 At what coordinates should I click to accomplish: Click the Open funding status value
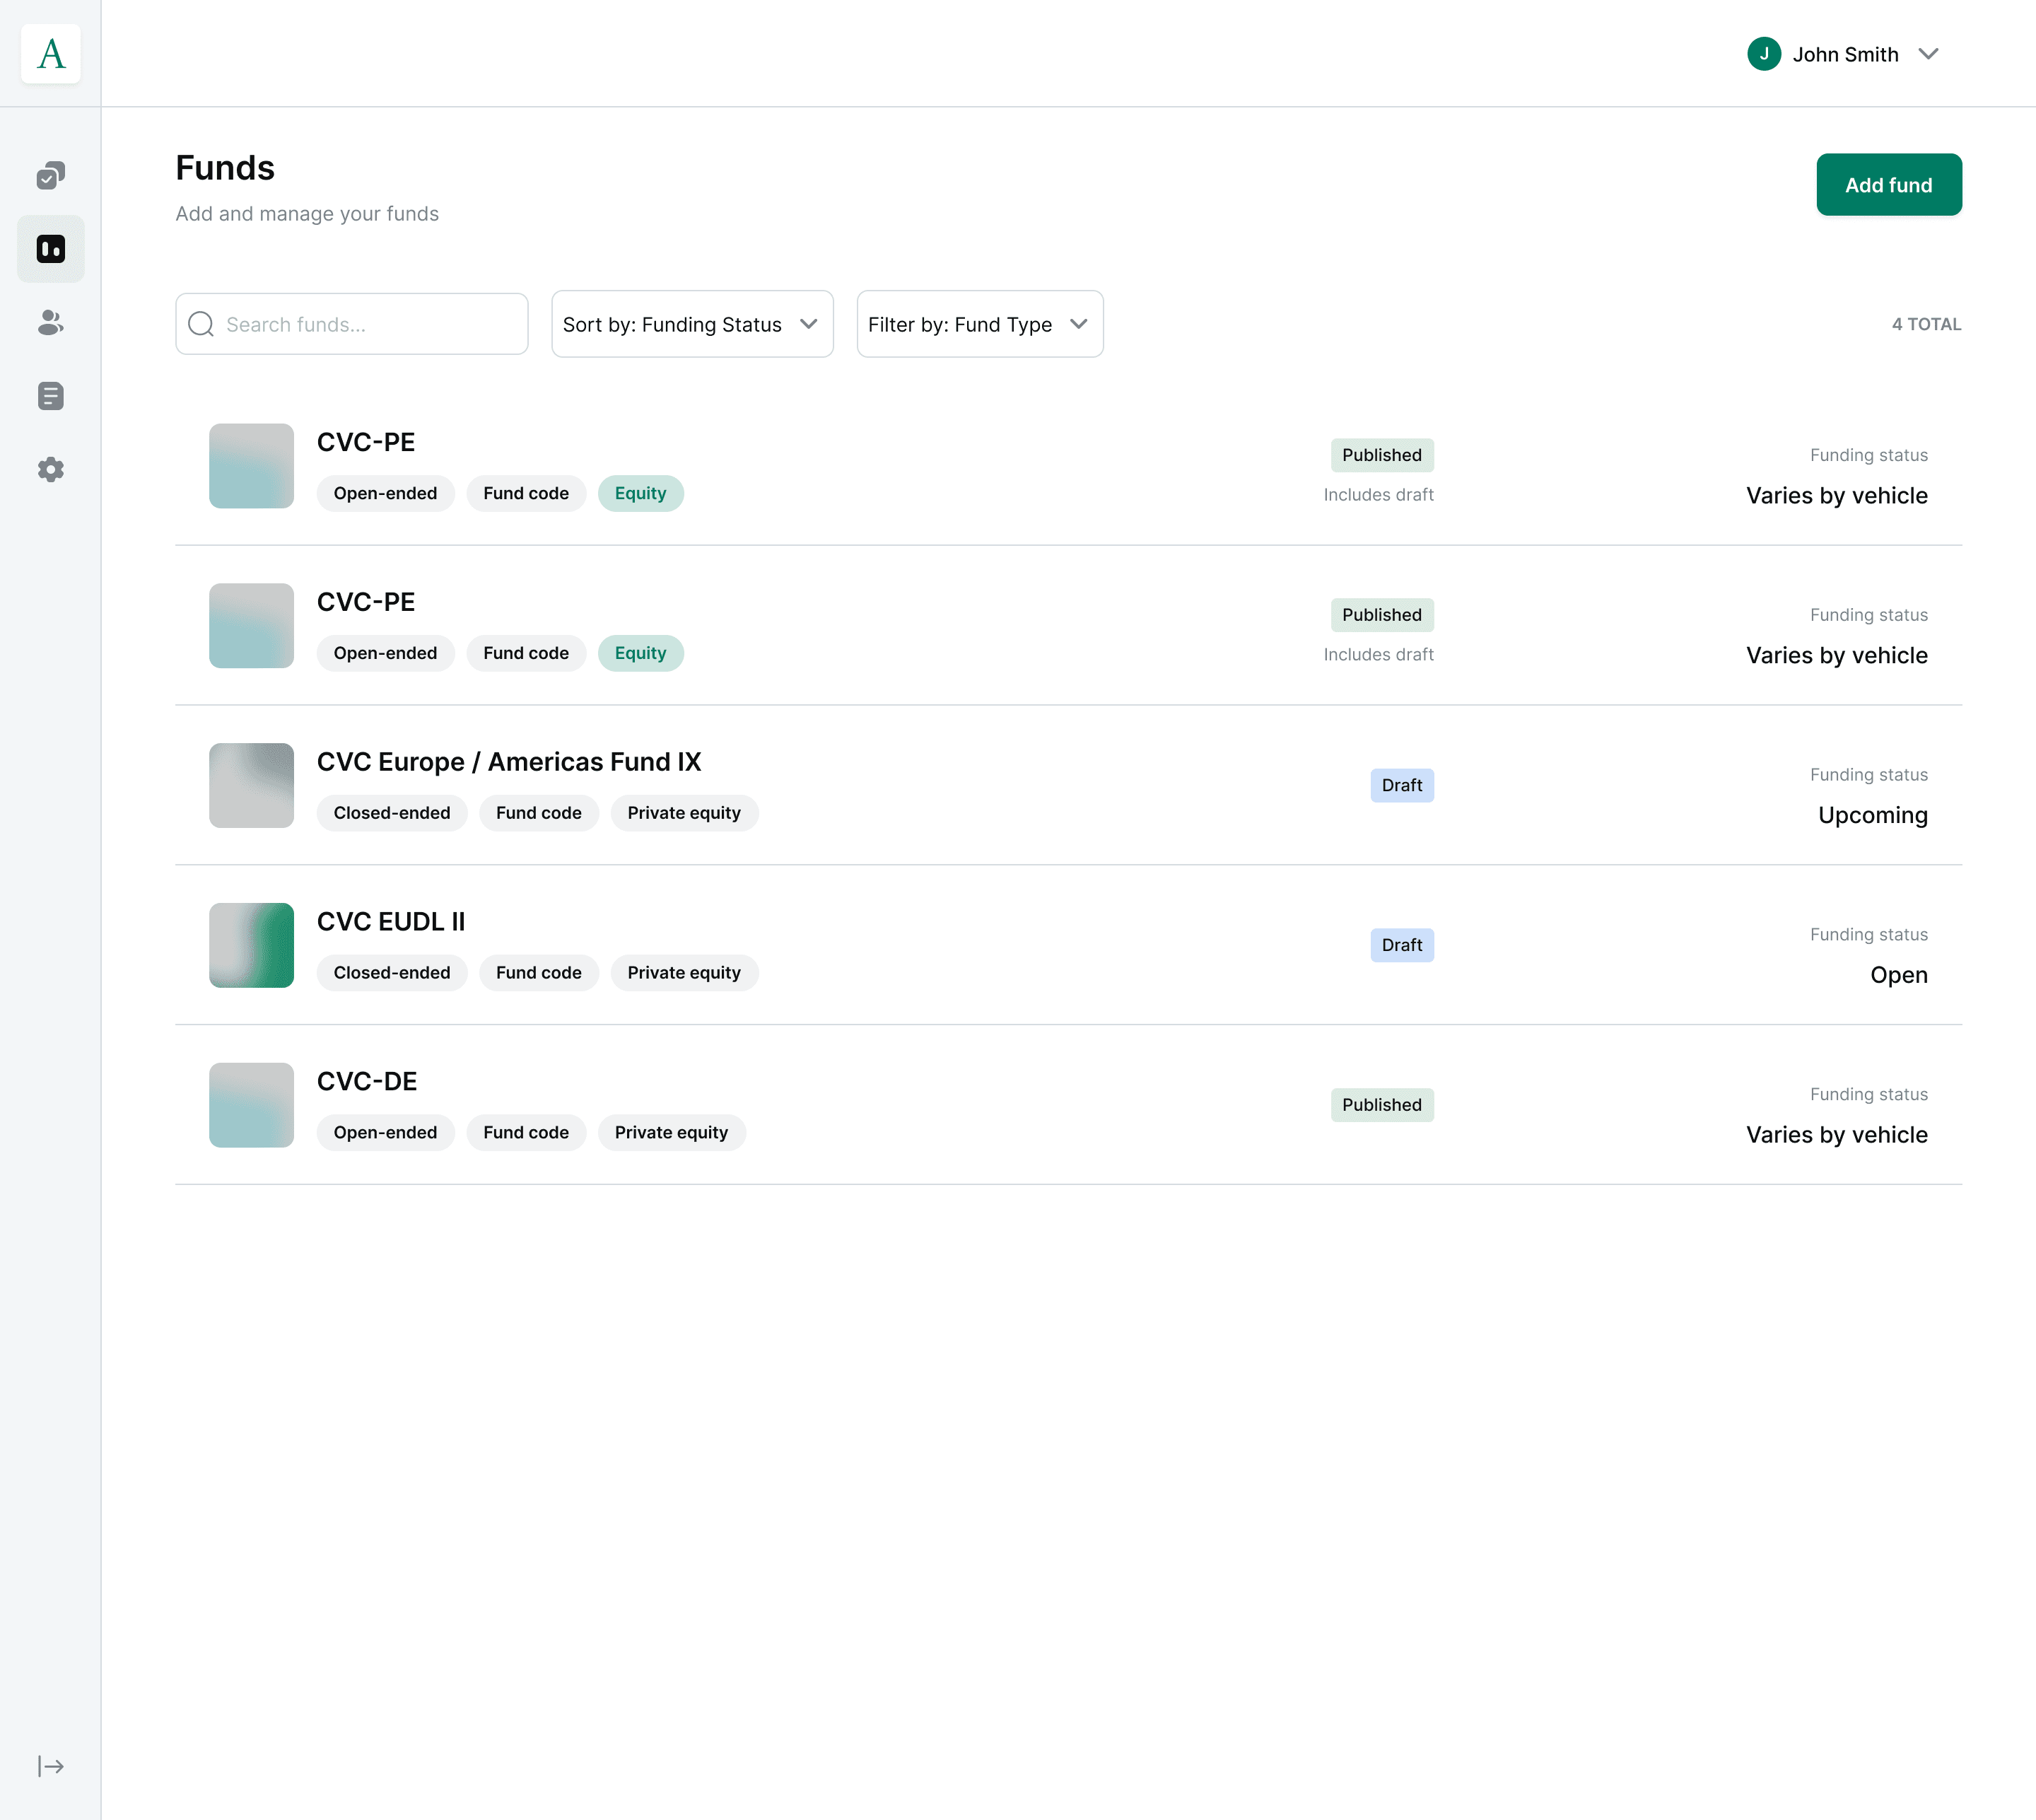click(x=1898, y=975)
